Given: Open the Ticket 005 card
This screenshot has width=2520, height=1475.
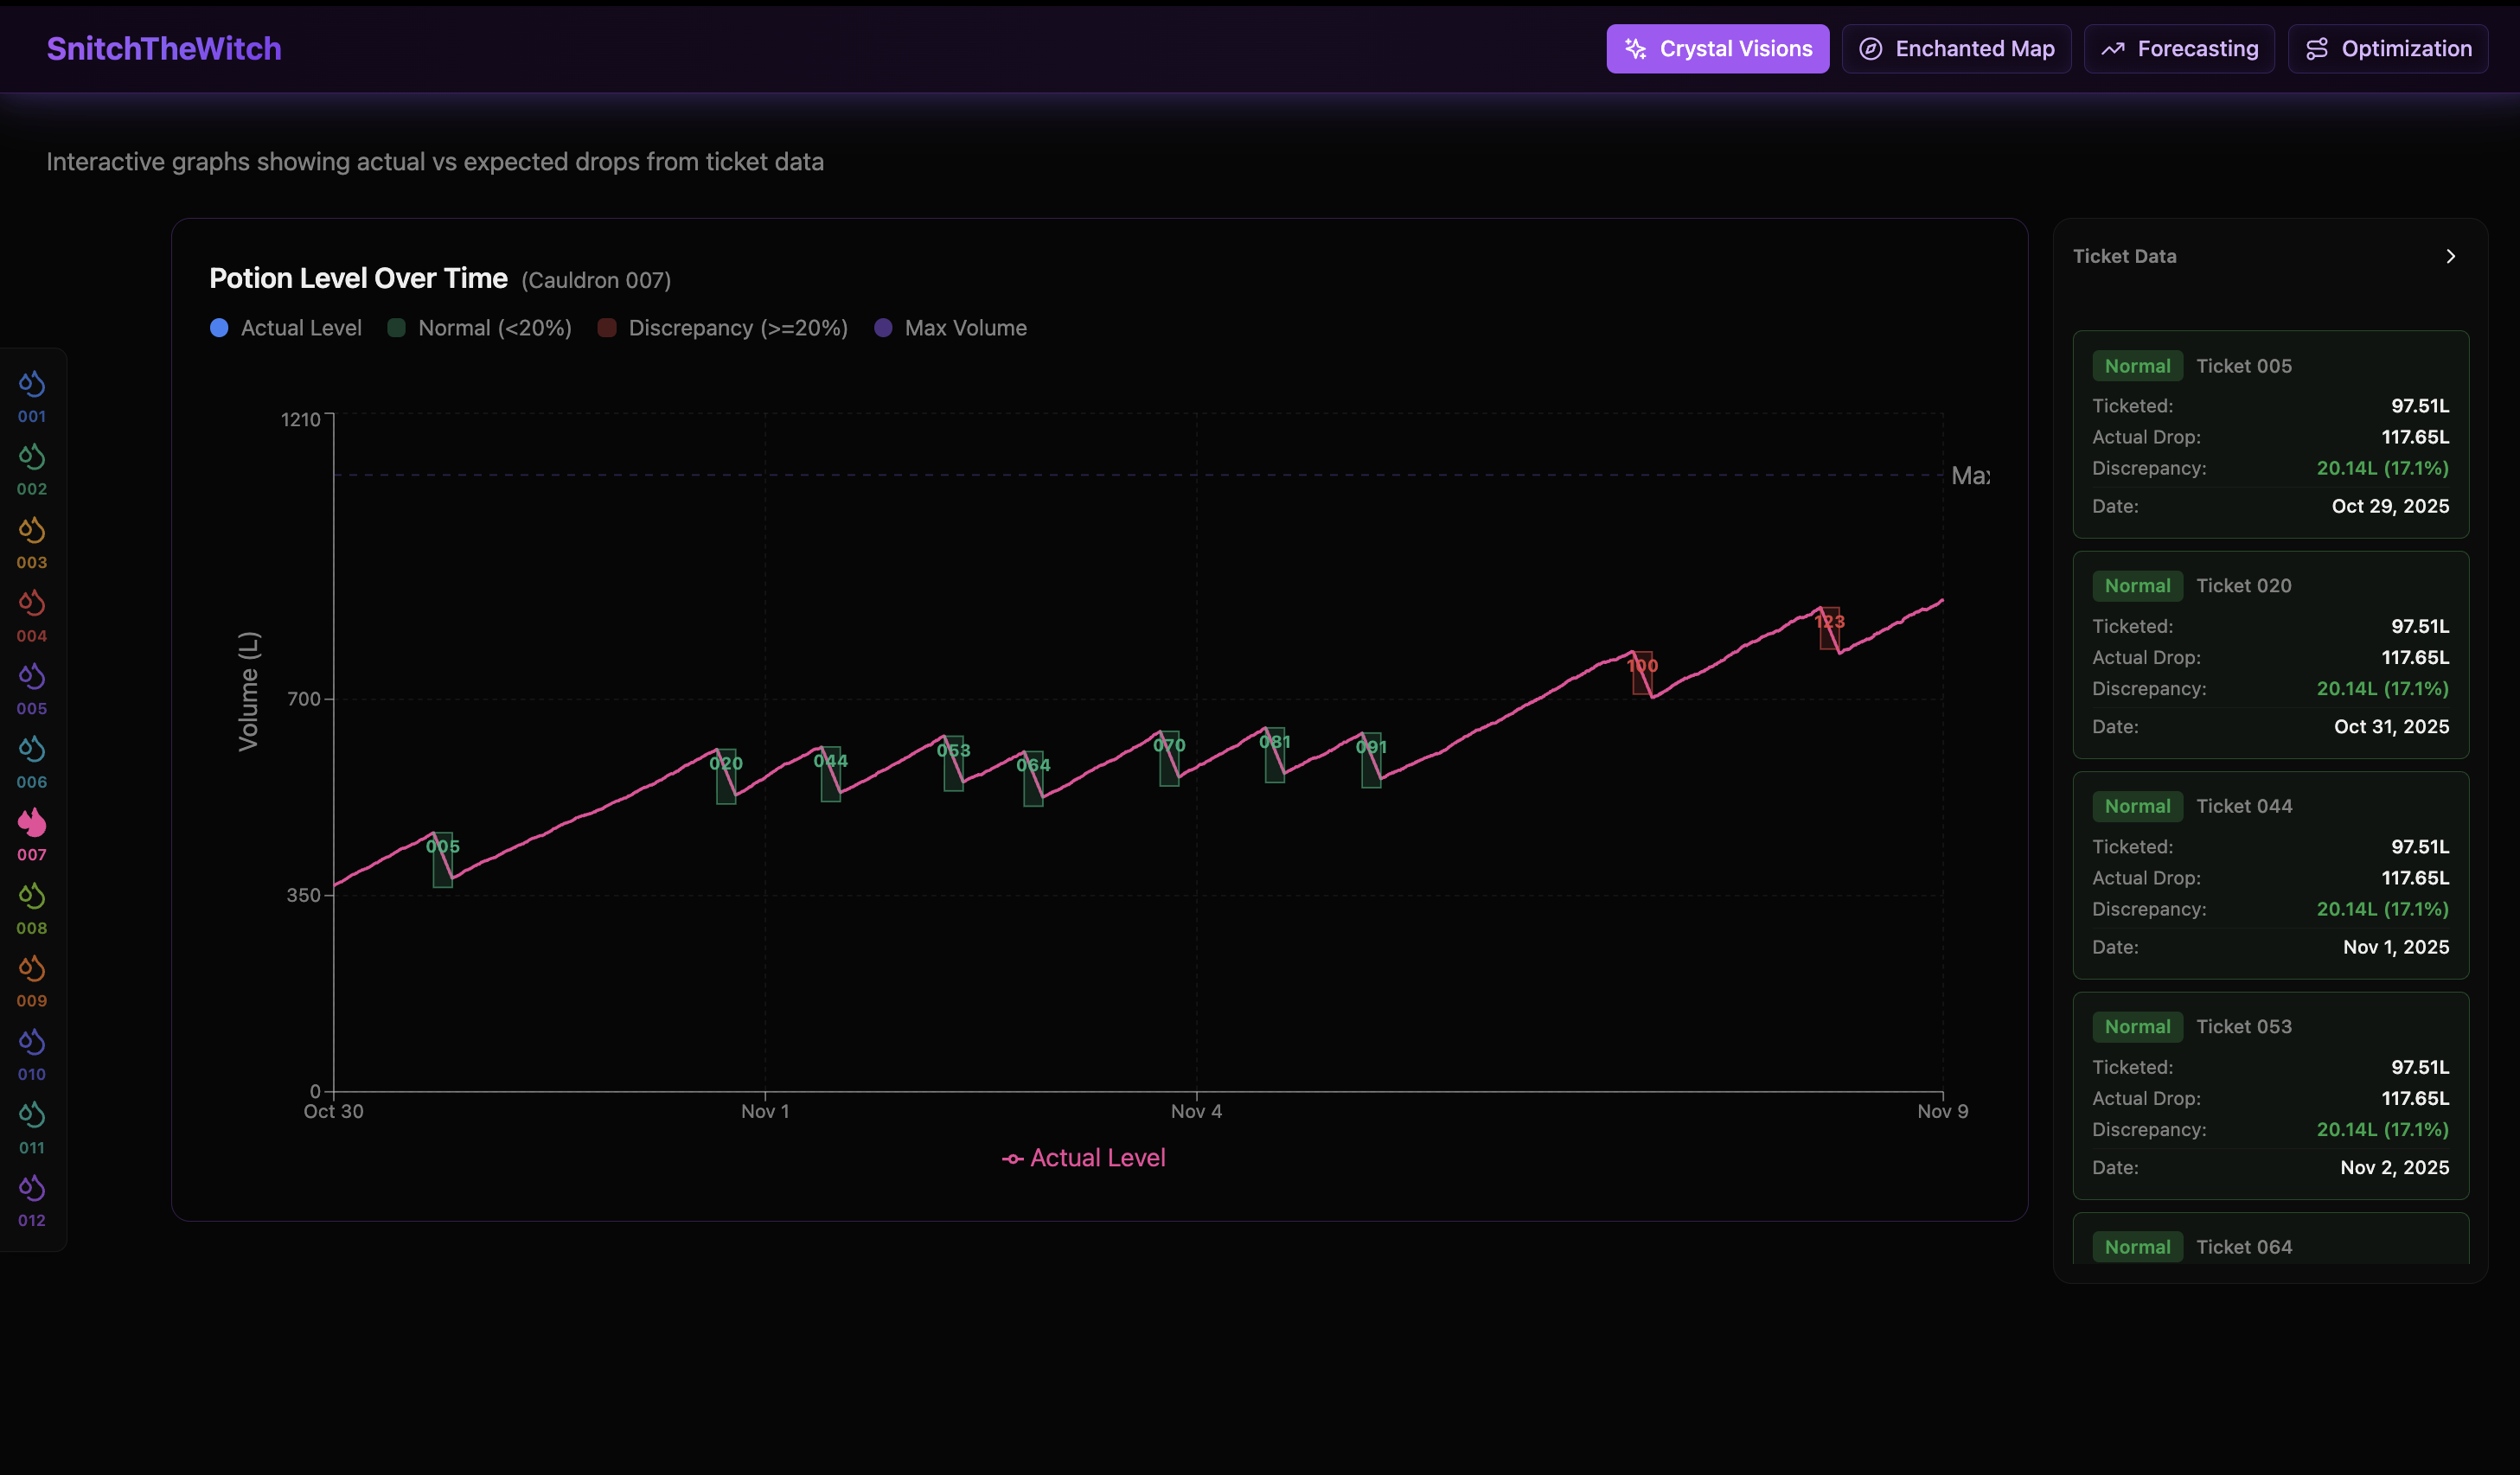Looking at the screenshot, I should tap(2270, 435).
